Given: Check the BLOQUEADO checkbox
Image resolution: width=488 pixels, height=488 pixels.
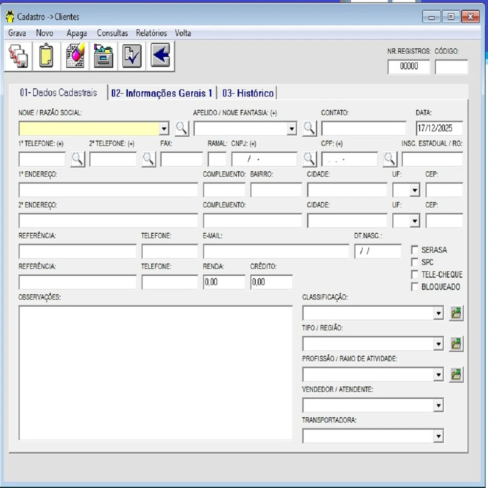Looking at the screenshot, I should 415,287.
